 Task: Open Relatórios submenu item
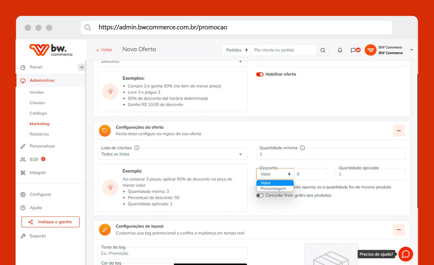pyautogui.click(x=39, y=134)
